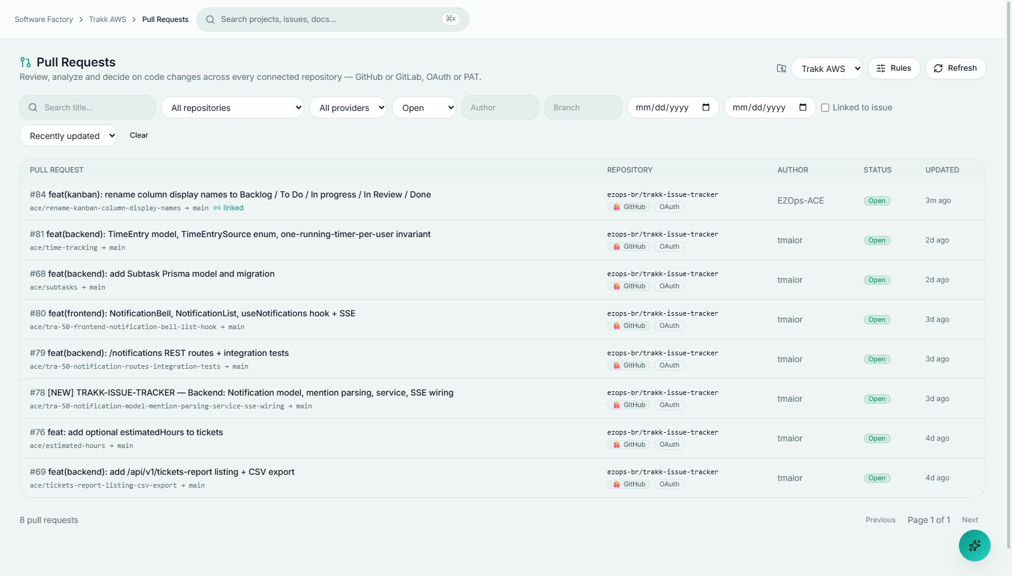
Task: Navigate to Trakk AWS breadcrumb
Action: pyautogui.click(x=107, y=20)
